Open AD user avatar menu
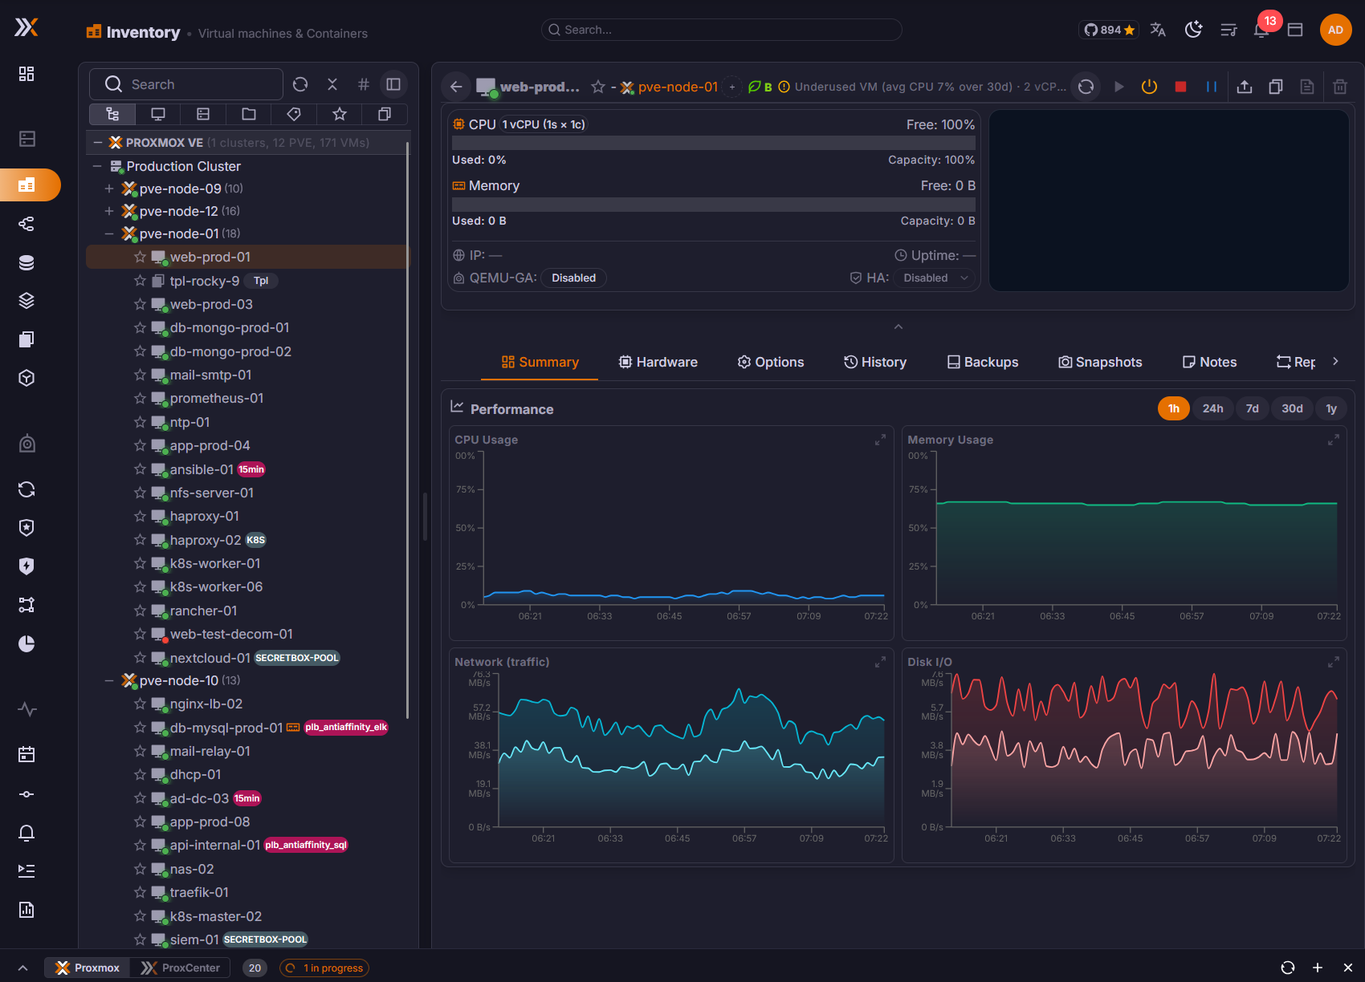Viewport: 1365px width, 982px height. (x=1335, y=30)
